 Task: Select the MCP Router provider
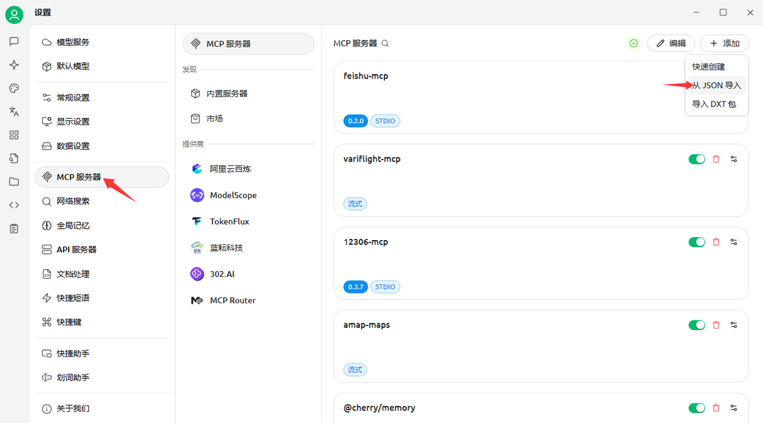click(x=248, y=300)
